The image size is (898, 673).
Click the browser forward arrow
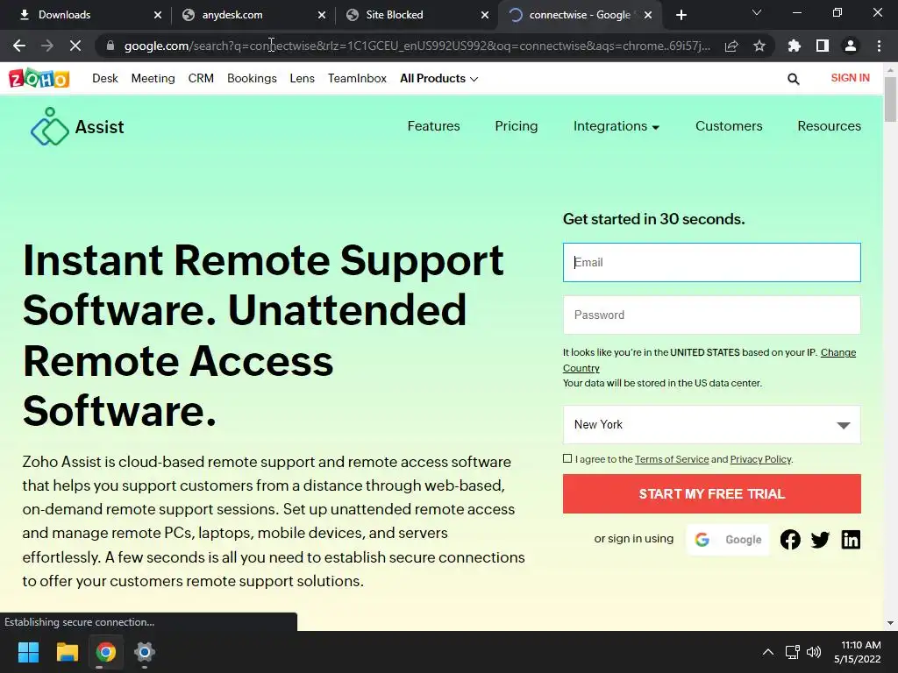coord(47,46)
